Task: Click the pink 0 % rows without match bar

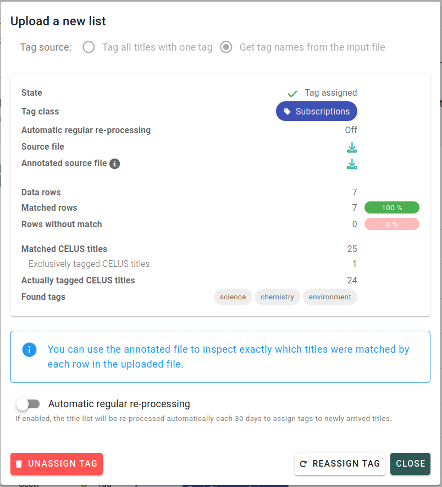Action: pos(392,225)
